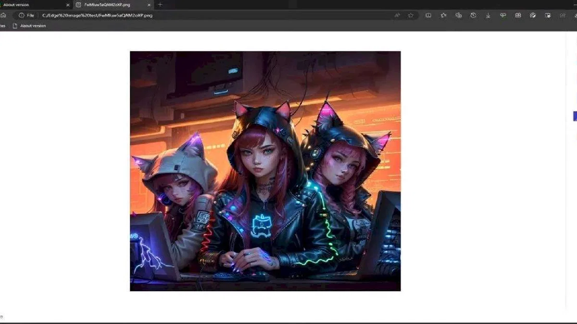The height and width of the screenshot is (324, 577).
Task: Go to the browser Home page
Action: [3, 15]
